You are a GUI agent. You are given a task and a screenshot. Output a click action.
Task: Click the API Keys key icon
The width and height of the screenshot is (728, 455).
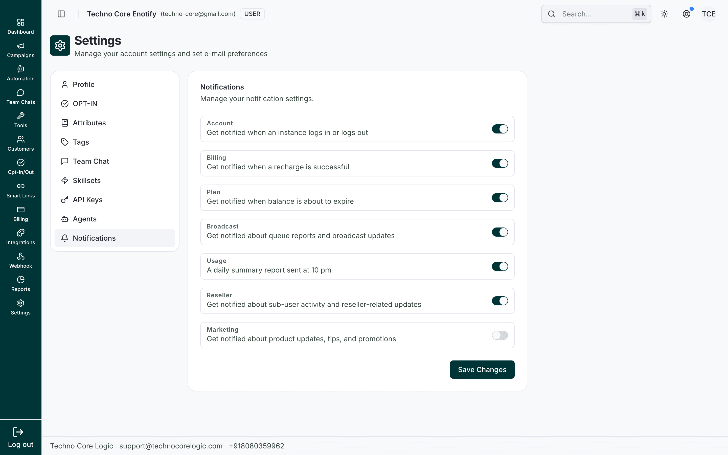point(65,200)
